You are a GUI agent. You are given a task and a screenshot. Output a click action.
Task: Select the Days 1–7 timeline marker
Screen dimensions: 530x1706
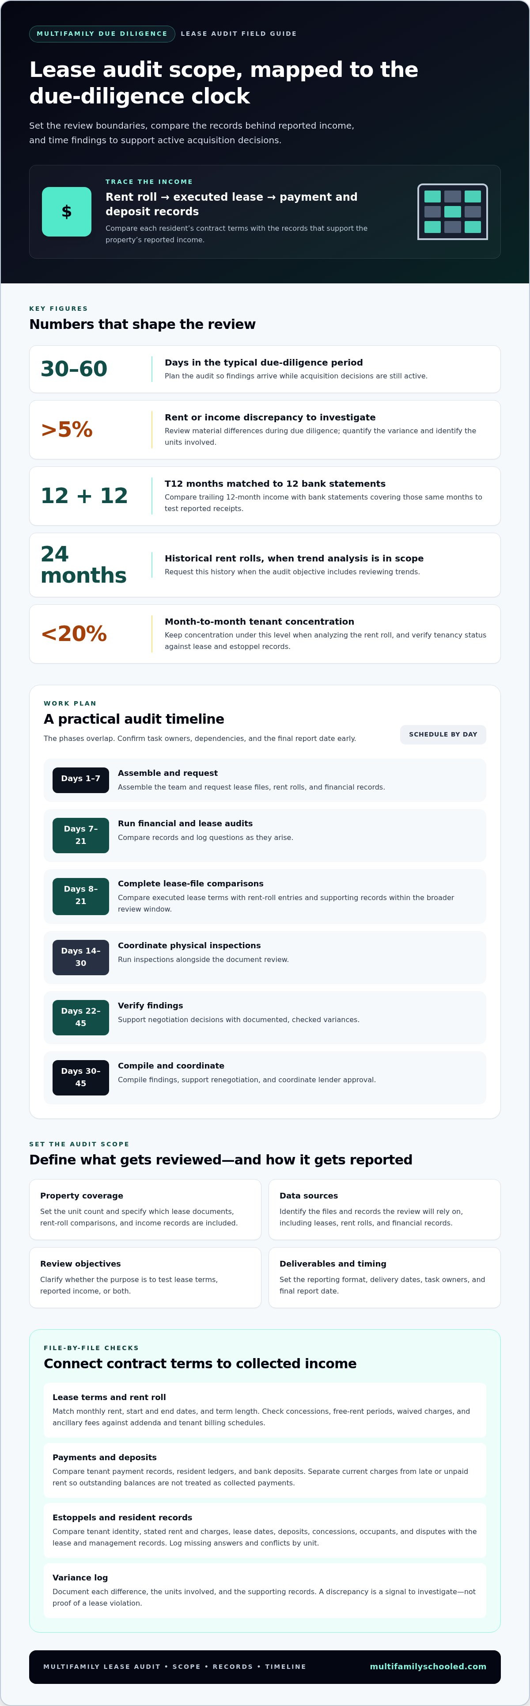coord(81,779)
